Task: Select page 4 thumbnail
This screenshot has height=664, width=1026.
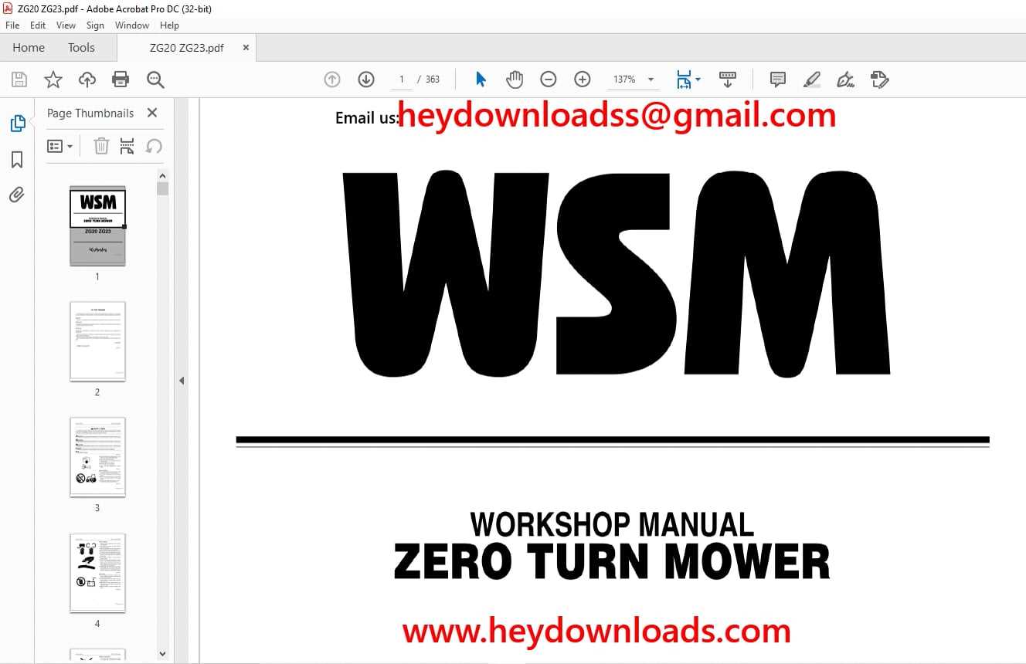Action: click(x=97, y=573)
